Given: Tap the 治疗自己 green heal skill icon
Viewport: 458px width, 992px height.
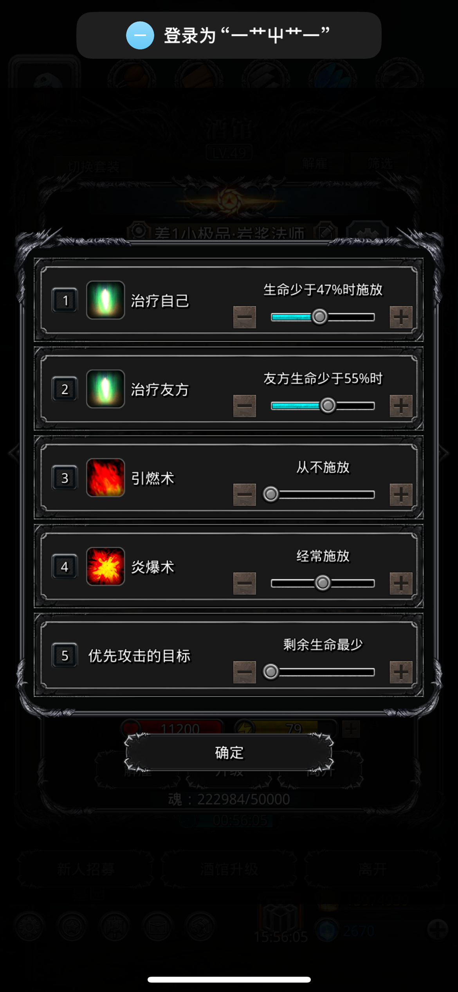Looking at the screenshot, I should 105,300.
